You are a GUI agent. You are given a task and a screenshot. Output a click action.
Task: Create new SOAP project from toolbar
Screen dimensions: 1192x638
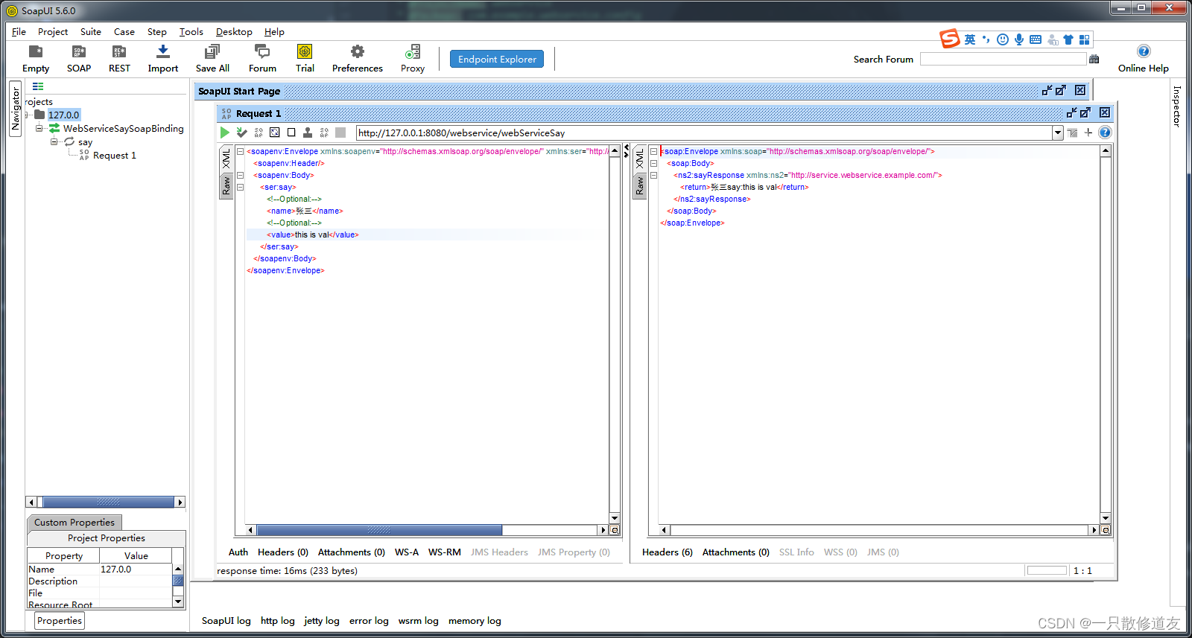point(78,51)
